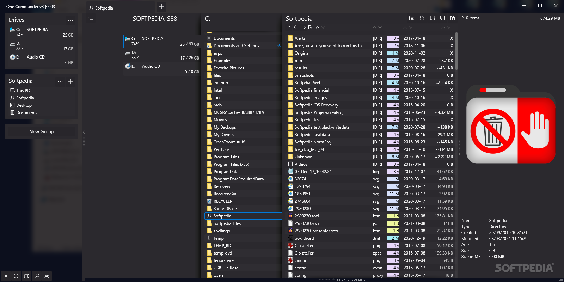Sort descending by date column
Viewport: 564px width, 282px height.
coord(411,27)
